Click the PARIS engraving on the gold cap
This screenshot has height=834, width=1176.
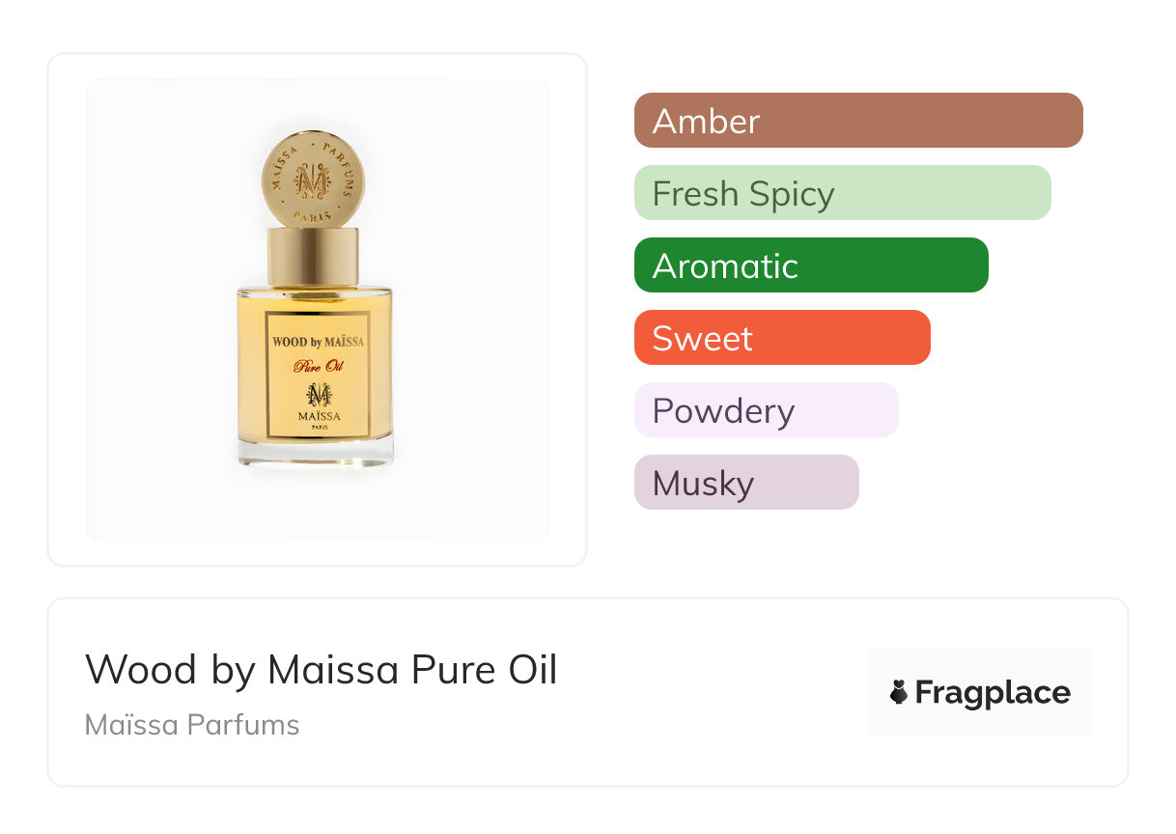coord(312,214)
